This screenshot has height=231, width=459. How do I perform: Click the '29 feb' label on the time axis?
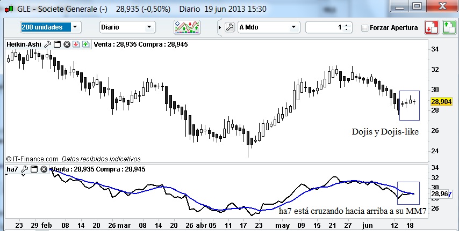(41, 226)
